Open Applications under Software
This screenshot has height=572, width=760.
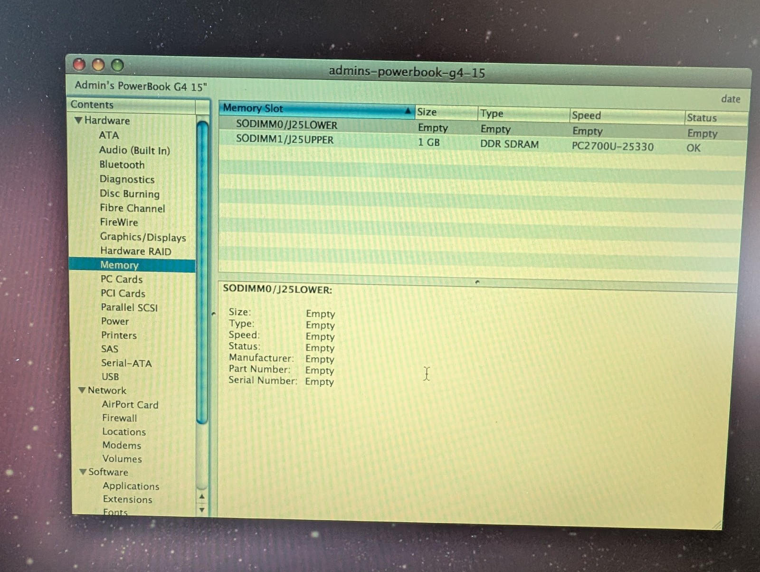click(x=131, y=486)
